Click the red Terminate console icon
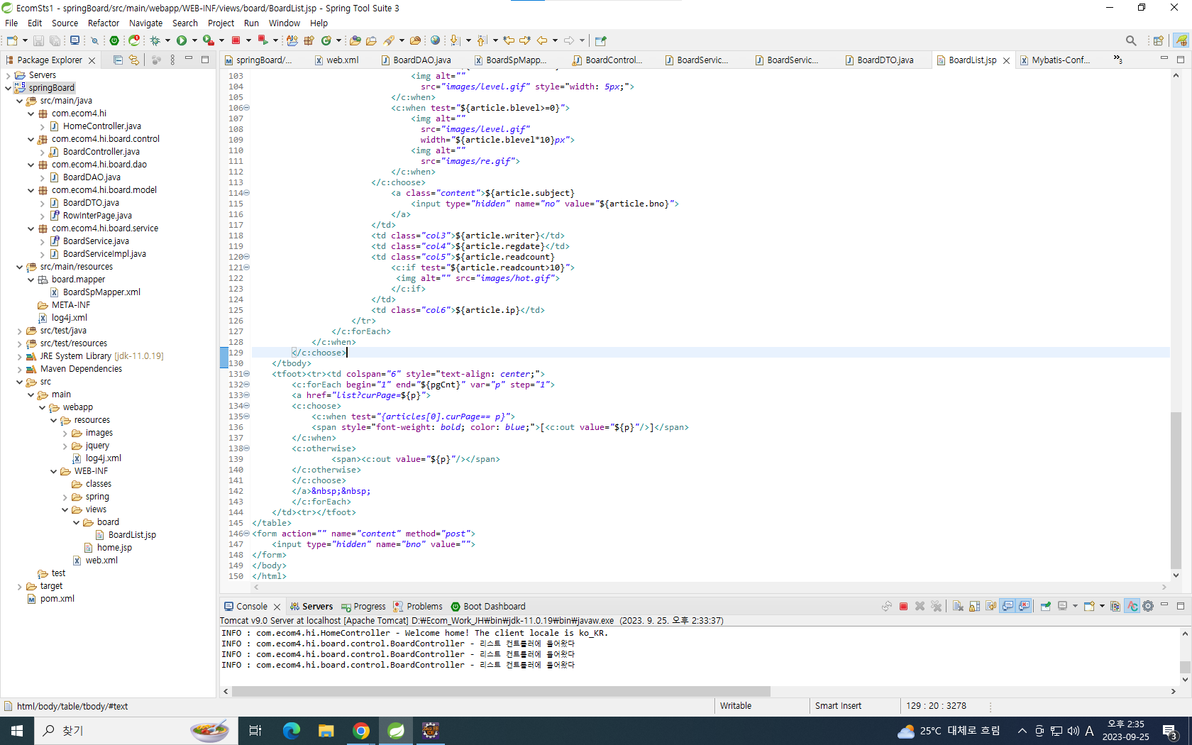The image size is (1192, 745). [903, 607]
